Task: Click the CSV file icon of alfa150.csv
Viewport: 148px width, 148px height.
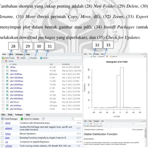Action: click(x=7, y=102)
